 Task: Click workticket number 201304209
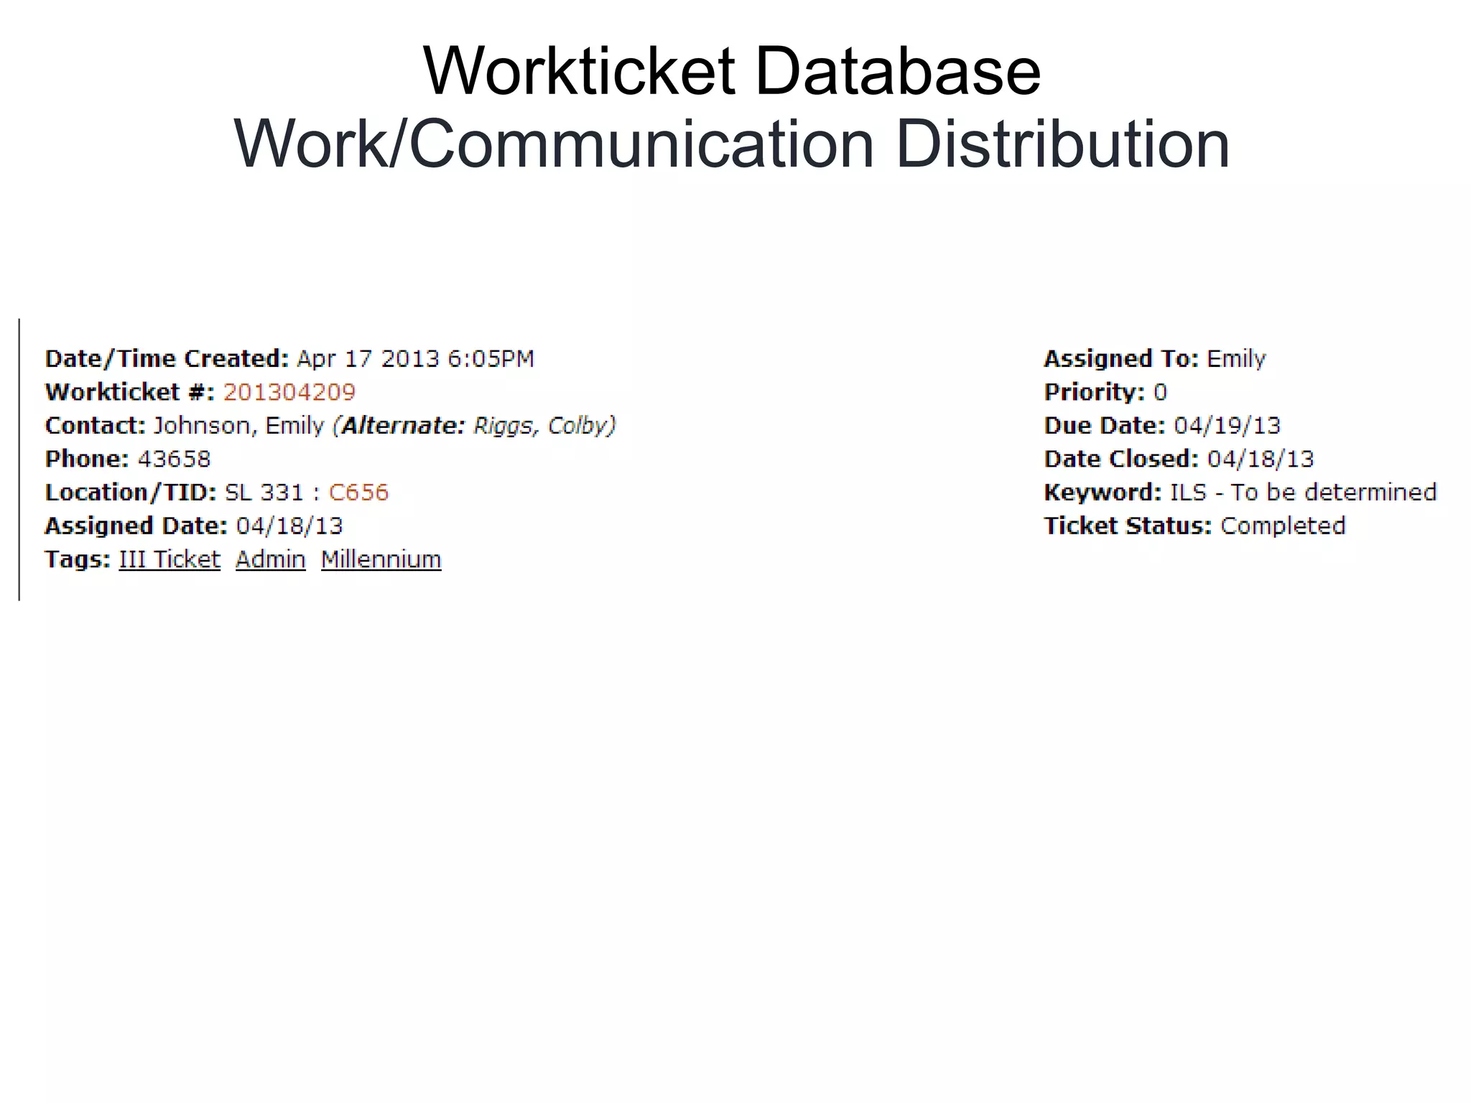(x=289, y=392)
